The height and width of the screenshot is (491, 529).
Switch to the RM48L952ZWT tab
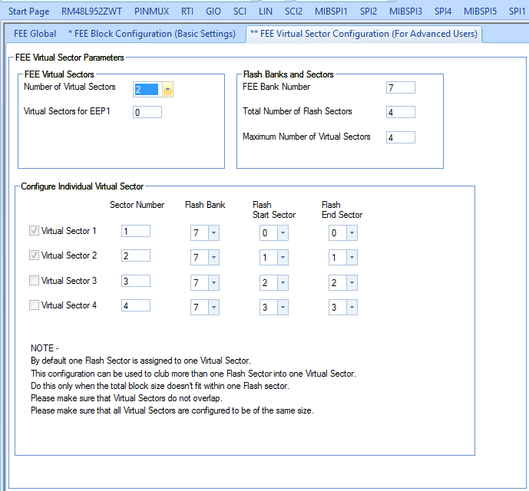(91, 12)
